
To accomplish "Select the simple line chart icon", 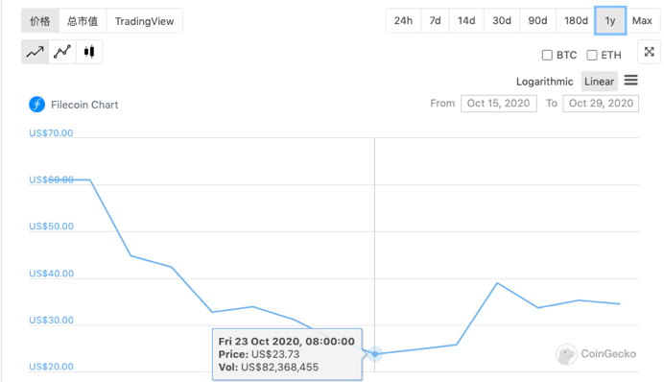I will tap(36, 52).
